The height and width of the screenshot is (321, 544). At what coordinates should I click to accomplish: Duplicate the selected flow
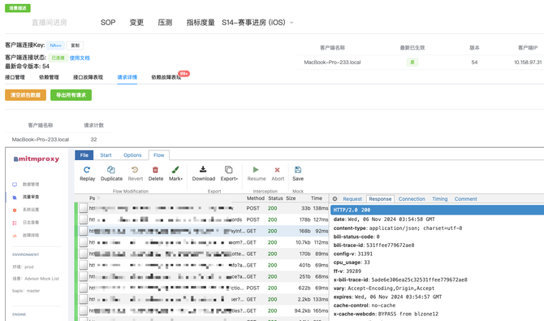pos(111,170)
